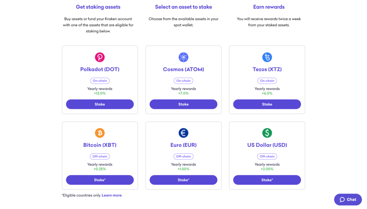Click the Stake* button for Euro (EUR)
The height and width of the screenshot is (209, 367).
pyautogui.click(x=183, y=180)
